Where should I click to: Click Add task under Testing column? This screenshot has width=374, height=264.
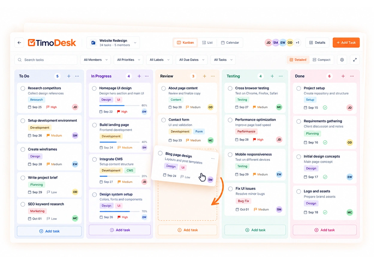(255, 230)
